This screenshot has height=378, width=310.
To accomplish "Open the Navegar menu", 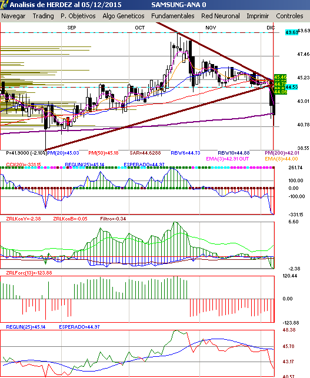I will [x=14, y=16].
